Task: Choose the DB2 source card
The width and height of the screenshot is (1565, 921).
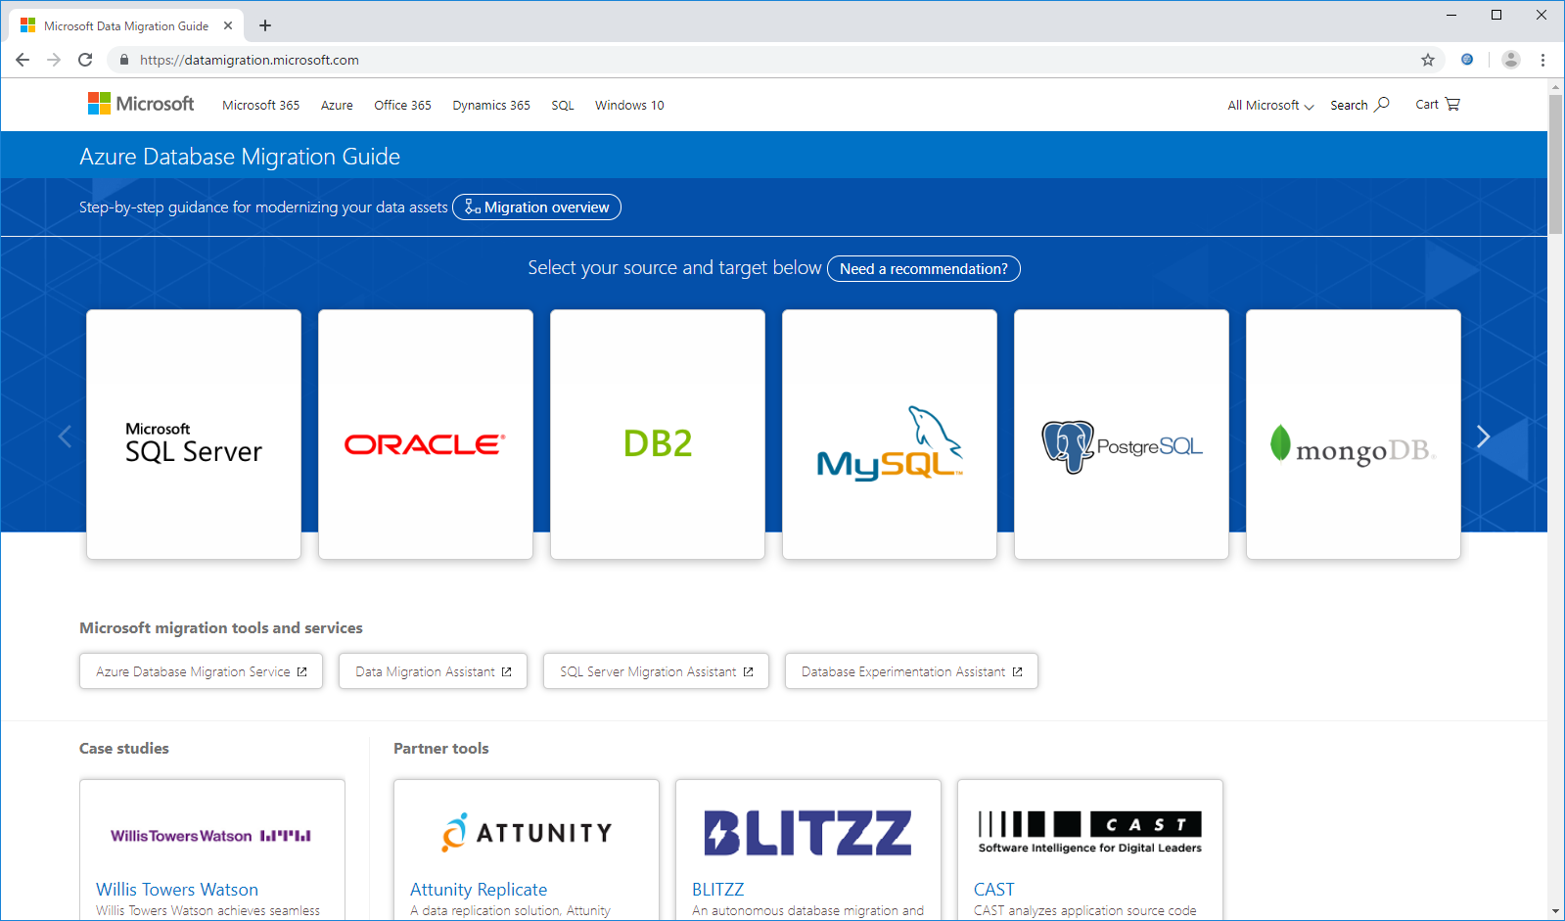Action: point(658,435)
